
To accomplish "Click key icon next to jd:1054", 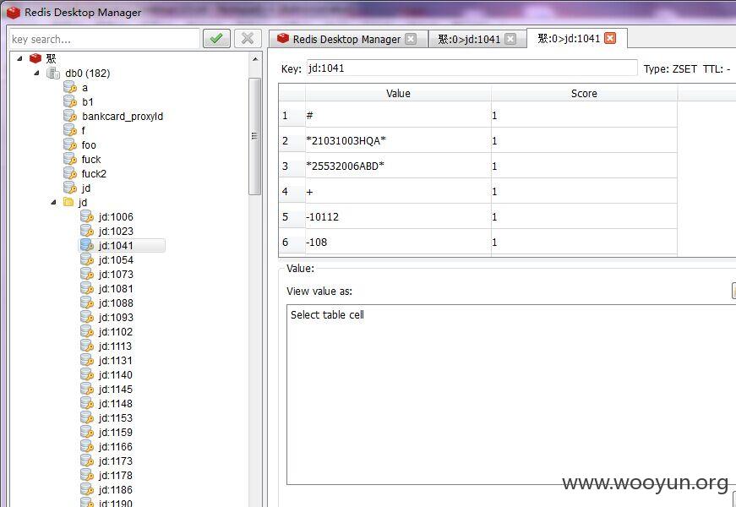I will click(x=87, y=259).
